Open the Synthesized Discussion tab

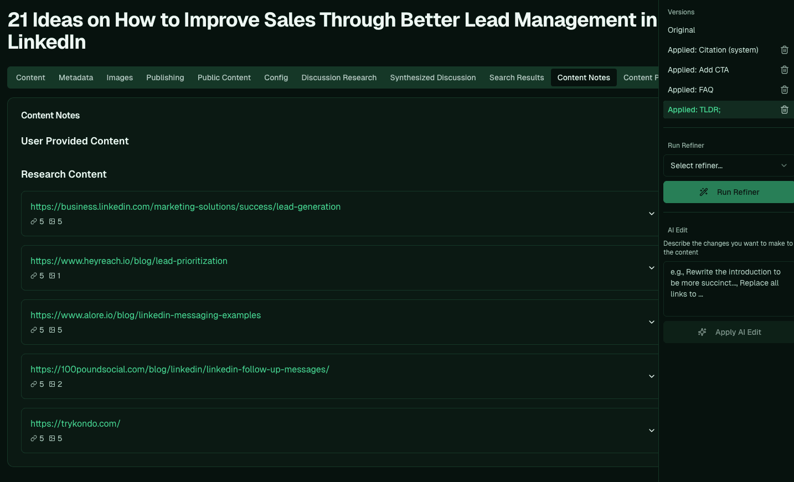(x=433, y=77)
